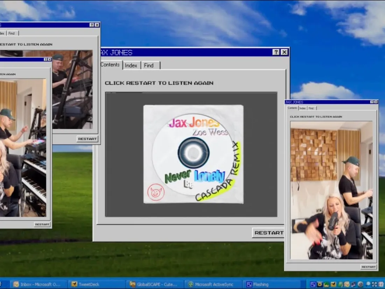Viewport: 385px width, 289px height.
Task: Close the top-left background window
Action: [x=97, y=25]
